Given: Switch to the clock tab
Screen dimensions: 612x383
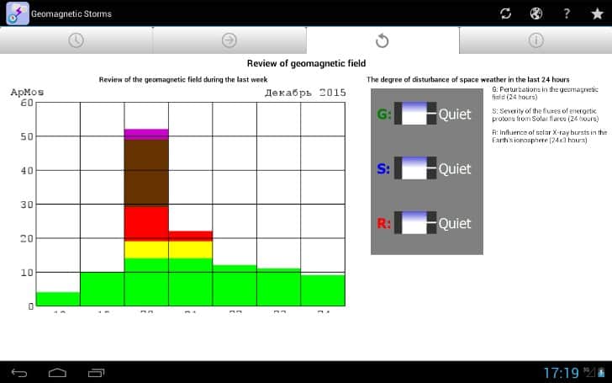Looking at the screenshot, I should [76, 40].
